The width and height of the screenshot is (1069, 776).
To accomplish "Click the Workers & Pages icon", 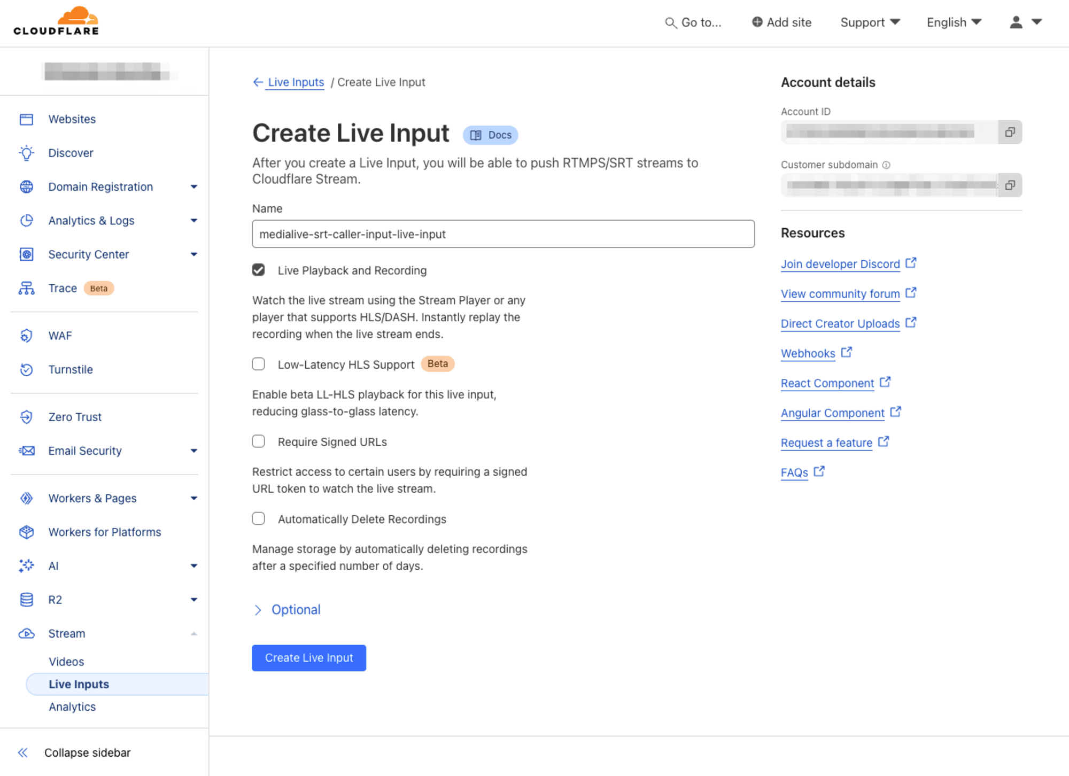I will coord(26,498).
